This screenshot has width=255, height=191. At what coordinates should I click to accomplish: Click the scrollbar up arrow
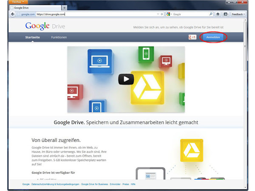click(x=245, y=20)
